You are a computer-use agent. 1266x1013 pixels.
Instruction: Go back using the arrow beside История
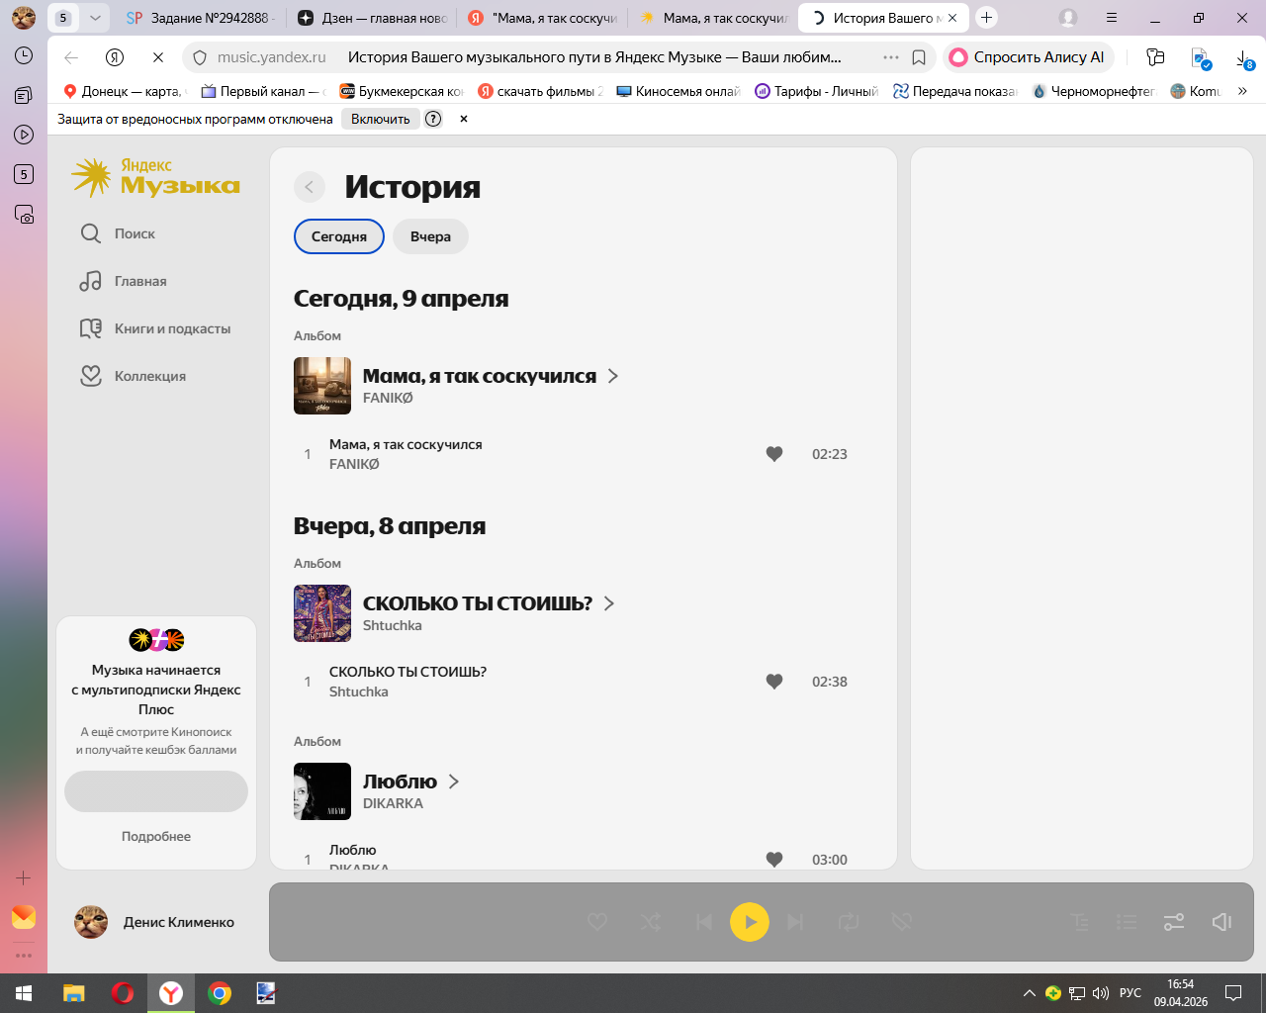[310, 187]
